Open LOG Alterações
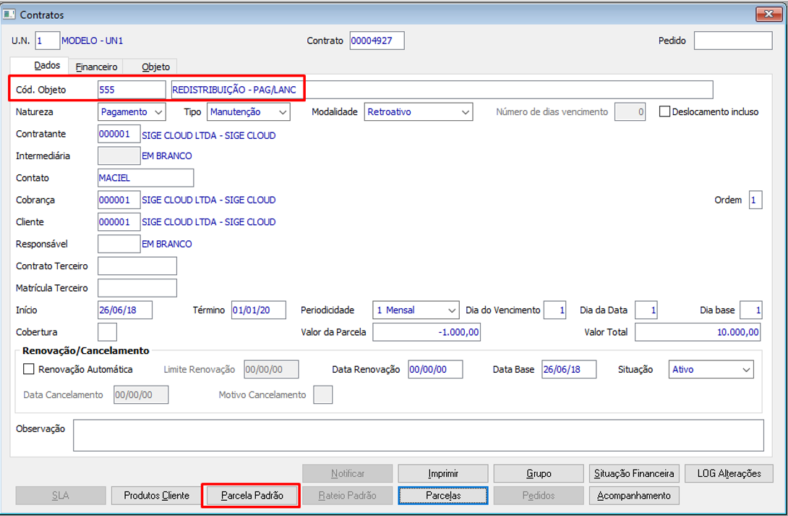The image size is (788, 516). point(729,473)
